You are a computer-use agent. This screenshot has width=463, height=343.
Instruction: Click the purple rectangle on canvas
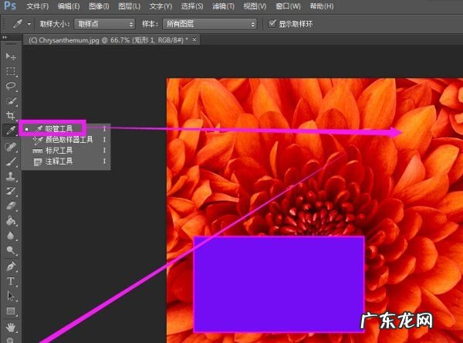pyautogui.click(x=279, y=284)
